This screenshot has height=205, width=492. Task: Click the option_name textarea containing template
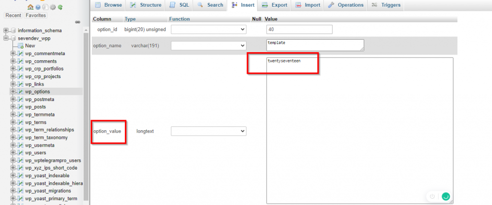point(315,45)
